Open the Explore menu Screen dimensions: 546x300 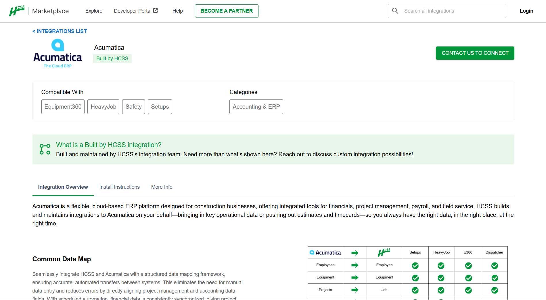coord(94,11)
